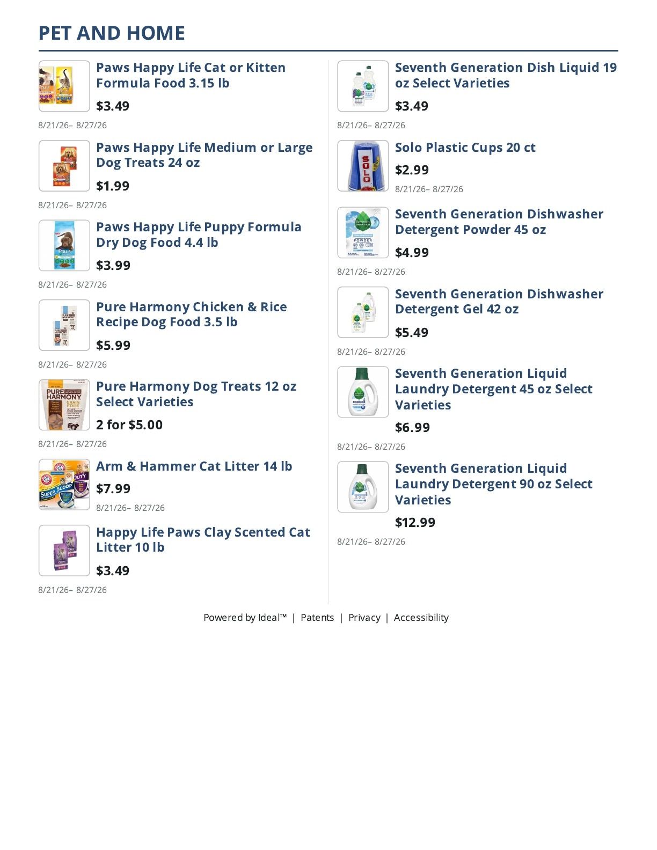Click Seventh Generation Dishwasher Detergent Gel title
The height and width of the screenshot is (850, 657).
[x=499, y=302]
